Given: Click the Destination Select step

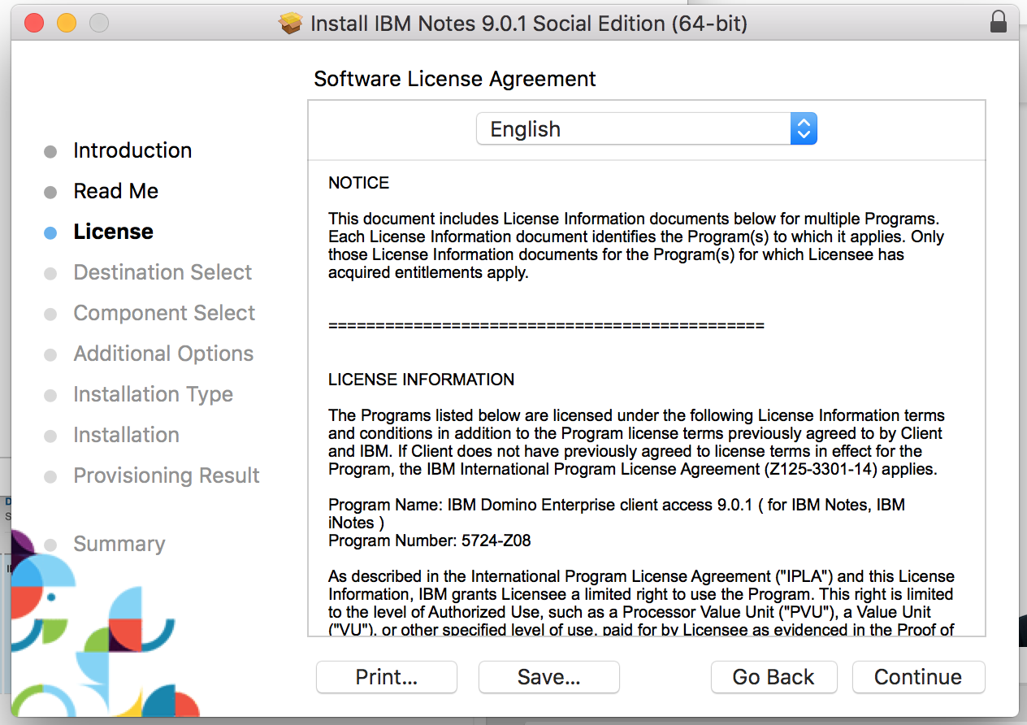Looking at the screenshot, I should [162, 272].
